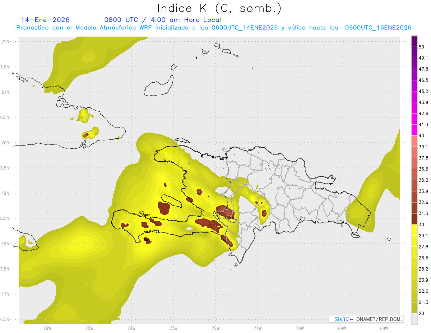Click the colorbar label "35.2"

point(423,180)
